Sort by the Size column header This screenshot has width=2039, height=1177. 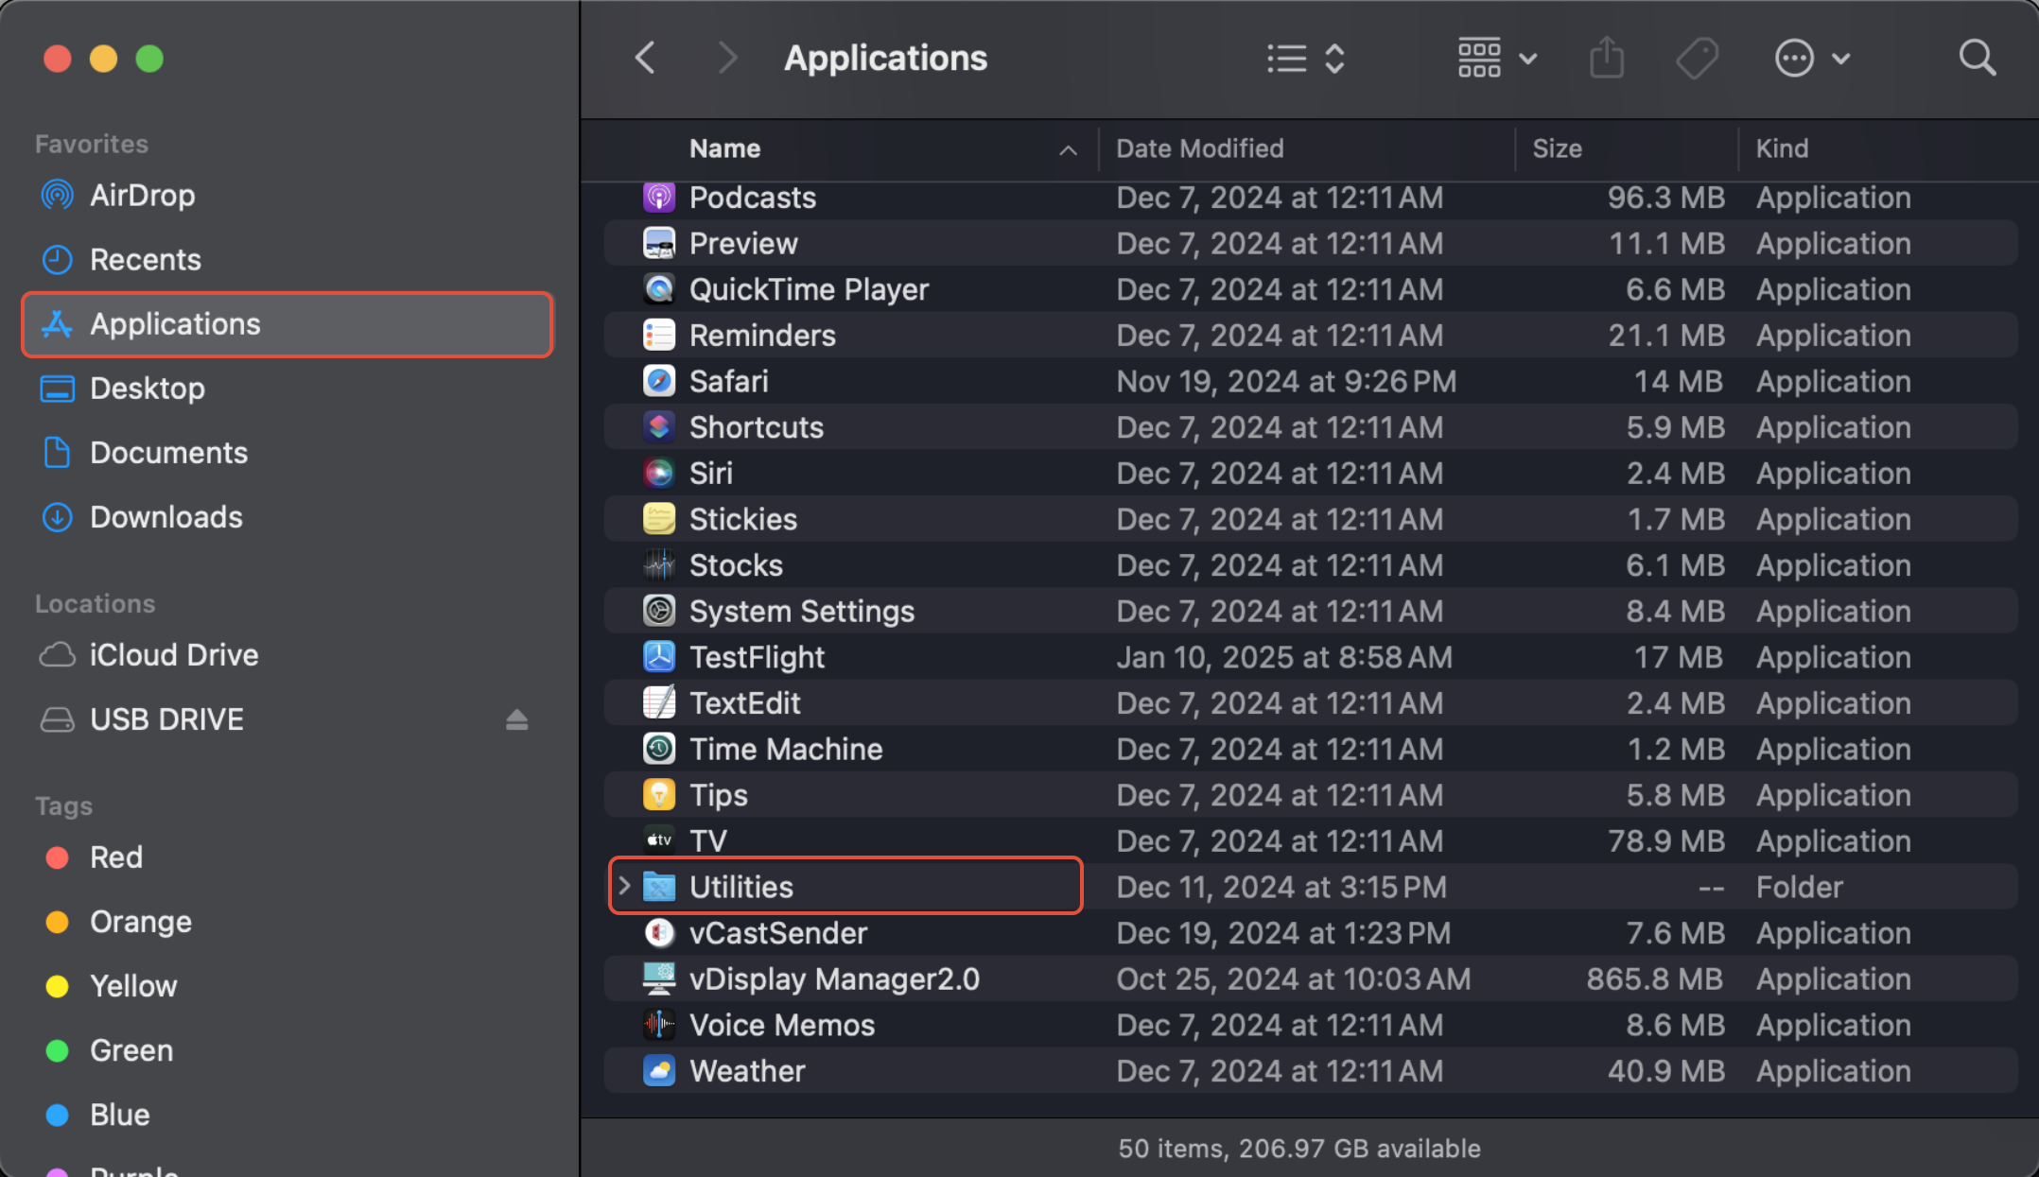(x=1557, y=148)
